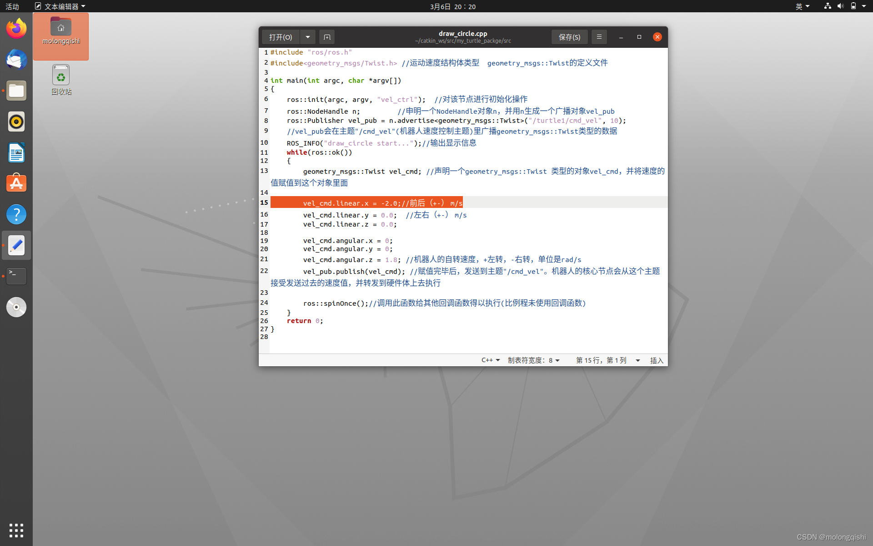Open the Terminal from dock
This screenshot has width=873, height=546.
coord(16,276)
